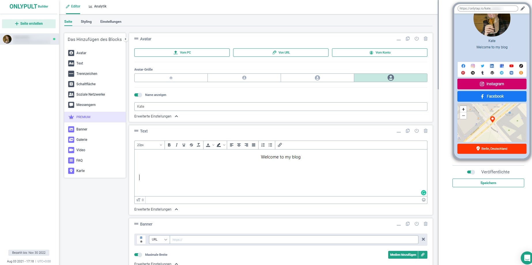Delete the Text block with the trash icon
This screenshot has height=265, width=532.
(426, 131)
